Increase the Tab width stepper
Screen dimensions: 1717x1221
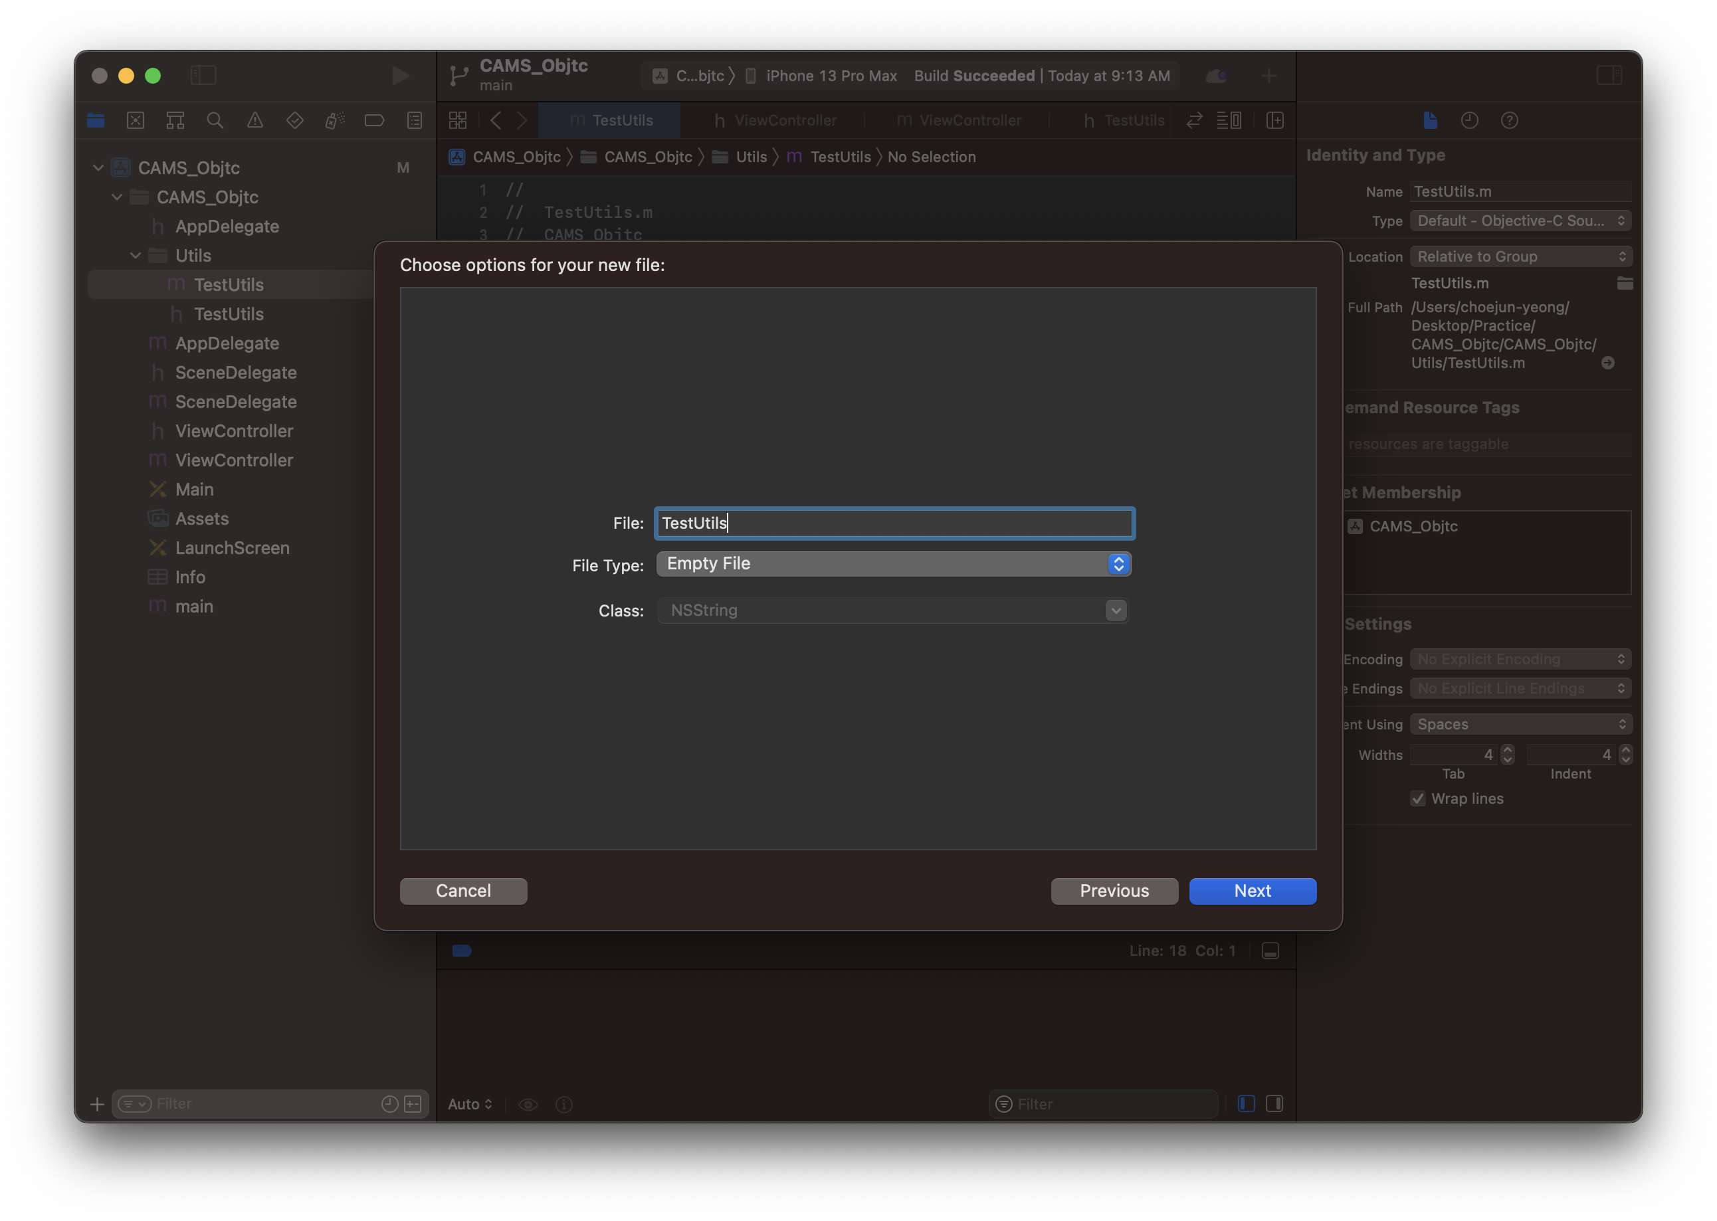coord(1507,749)
